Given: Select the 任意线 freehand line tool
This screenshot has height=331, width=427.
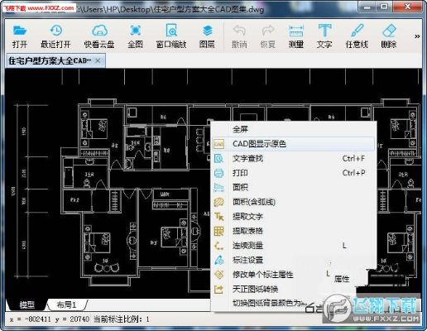Looking at the screenshot, I should [357, 36].
